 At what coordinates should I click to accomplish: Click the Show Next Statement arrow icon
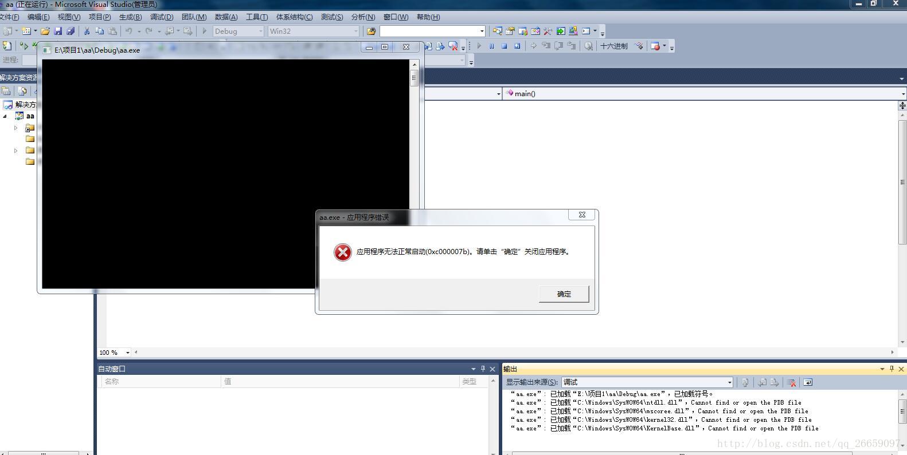[x=533, y=46]
